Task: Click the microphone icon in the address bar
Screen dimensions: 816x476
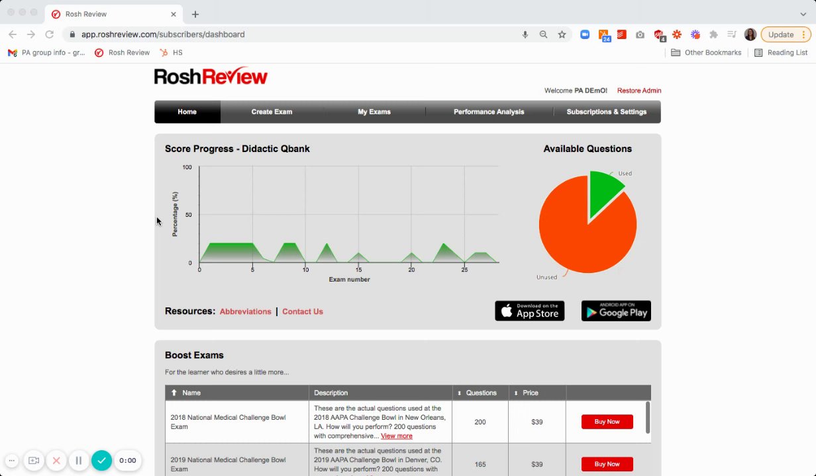Action: pyautogui.click(x=525, y=34)
